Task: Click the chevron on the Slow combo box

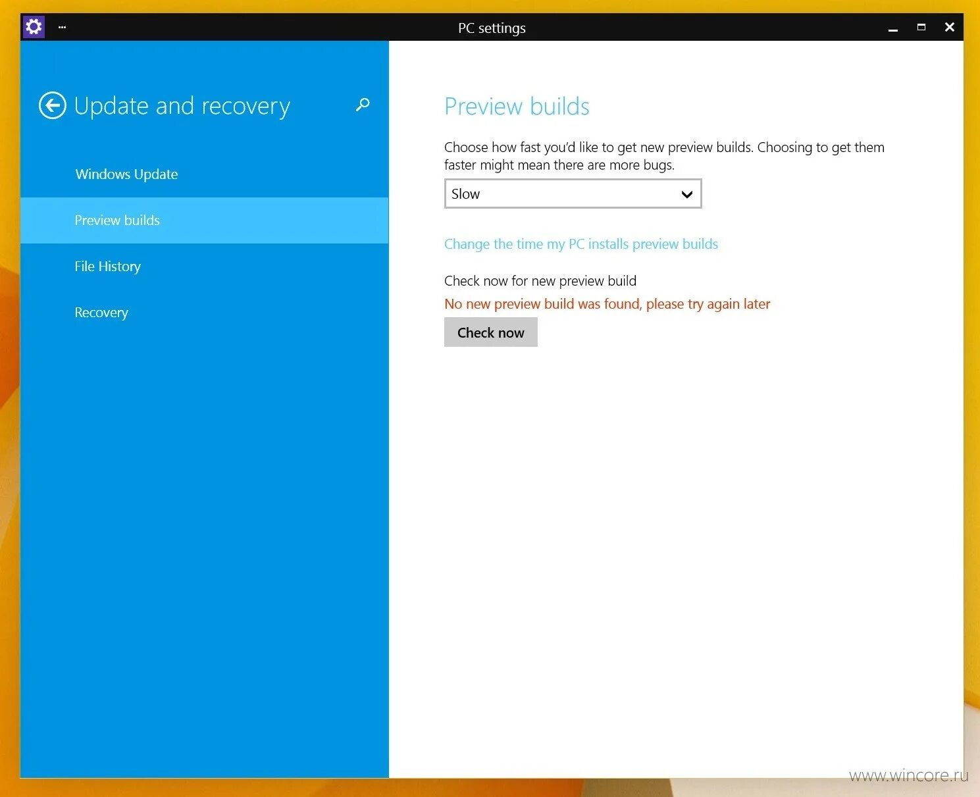Action: coord(686,194)
